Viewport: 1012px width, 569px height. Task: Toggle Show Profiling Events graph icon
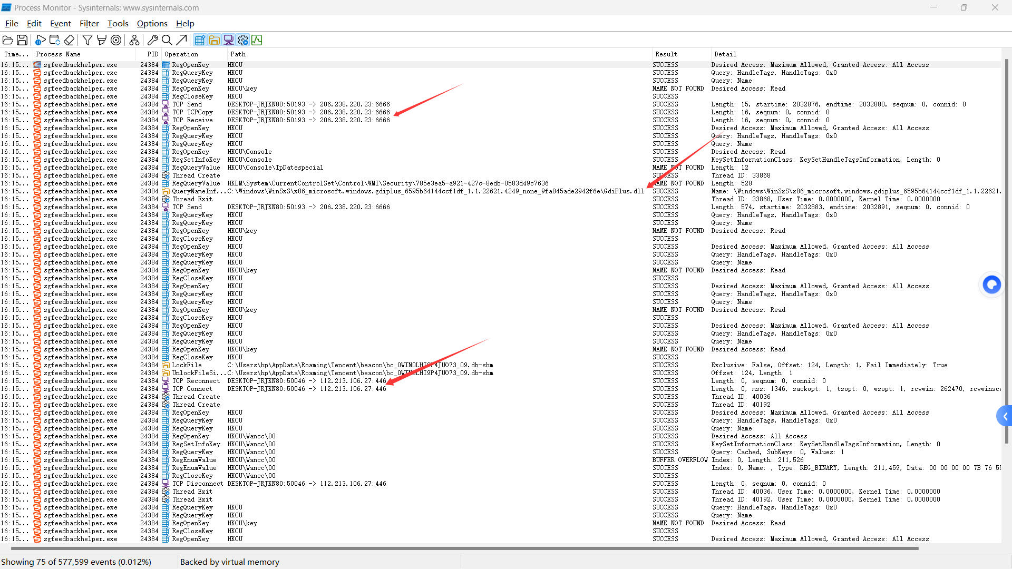click(x=257, y=40)
